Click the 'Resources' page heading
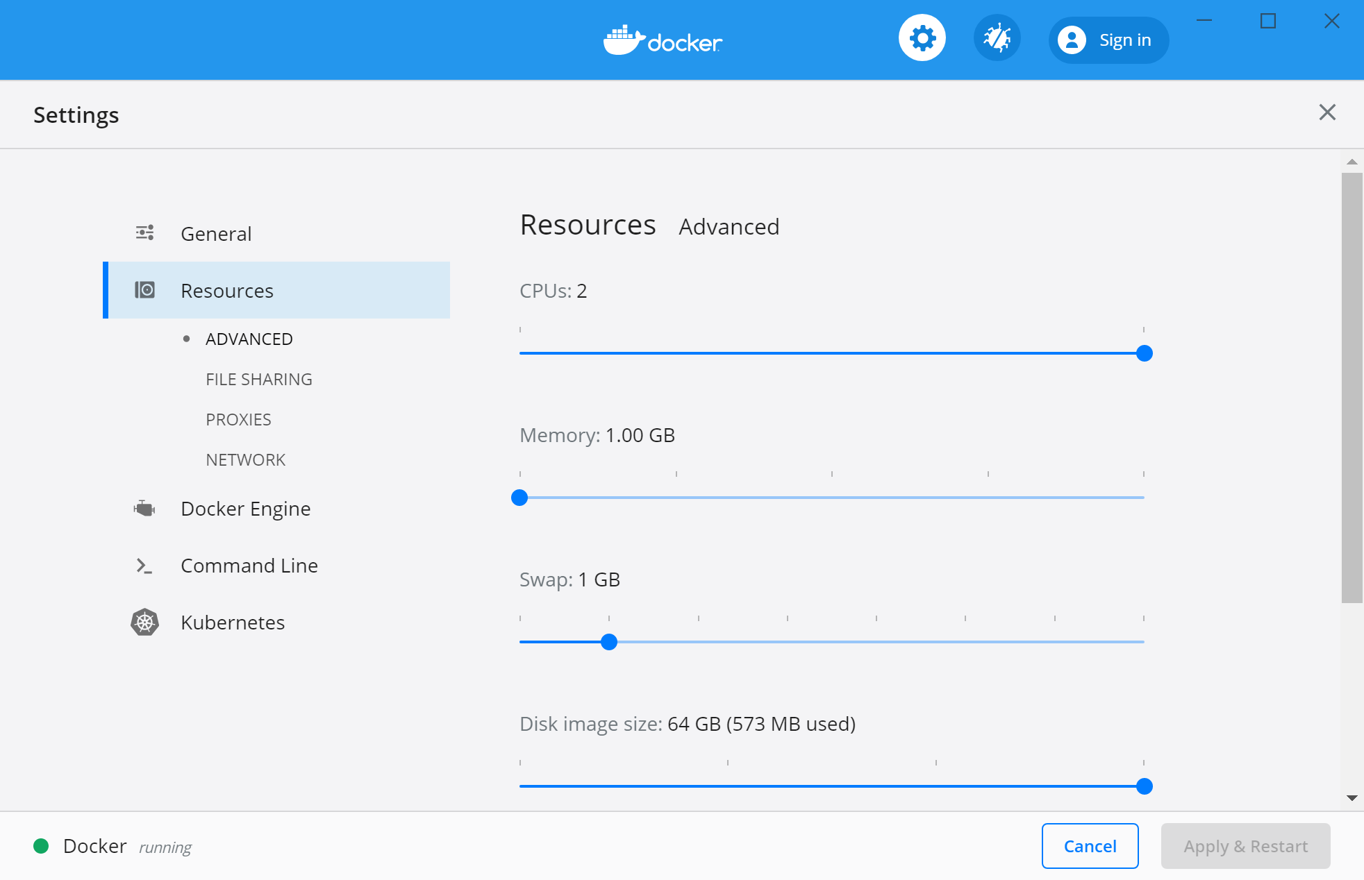This screenshot has height=880, width=1364. [x=588, y=225]
